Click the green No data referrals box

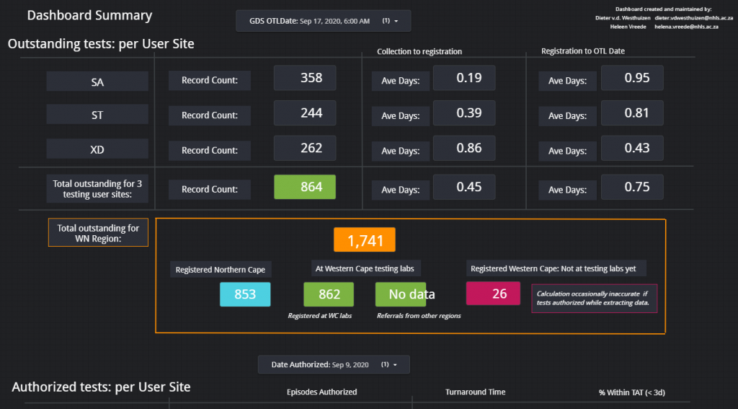tap(406, 294)
